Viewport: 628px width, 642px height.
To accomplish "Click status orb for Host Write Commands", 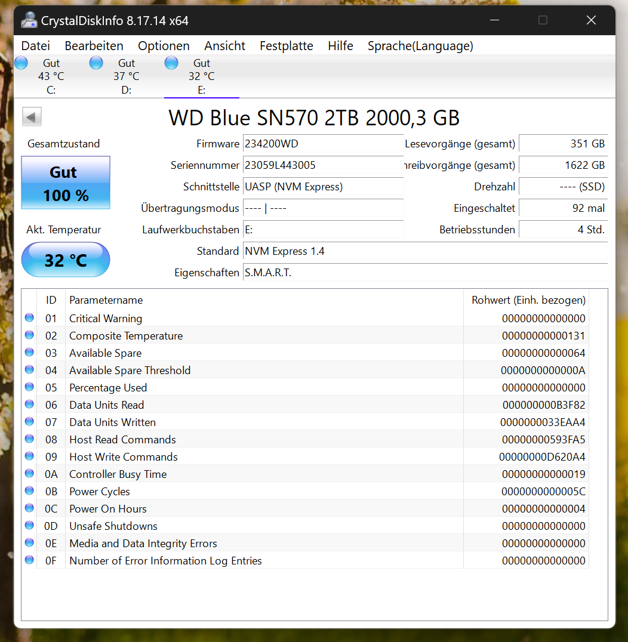I will click(x=29, y=456).
